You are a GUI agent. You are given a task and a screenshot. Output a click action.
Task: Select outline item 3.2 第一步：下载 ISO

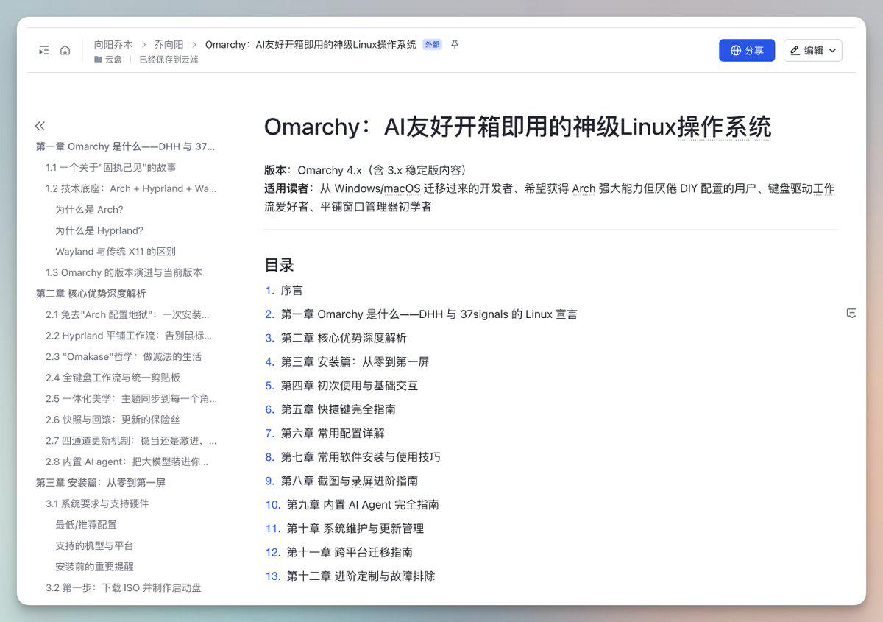coord(124,587)
